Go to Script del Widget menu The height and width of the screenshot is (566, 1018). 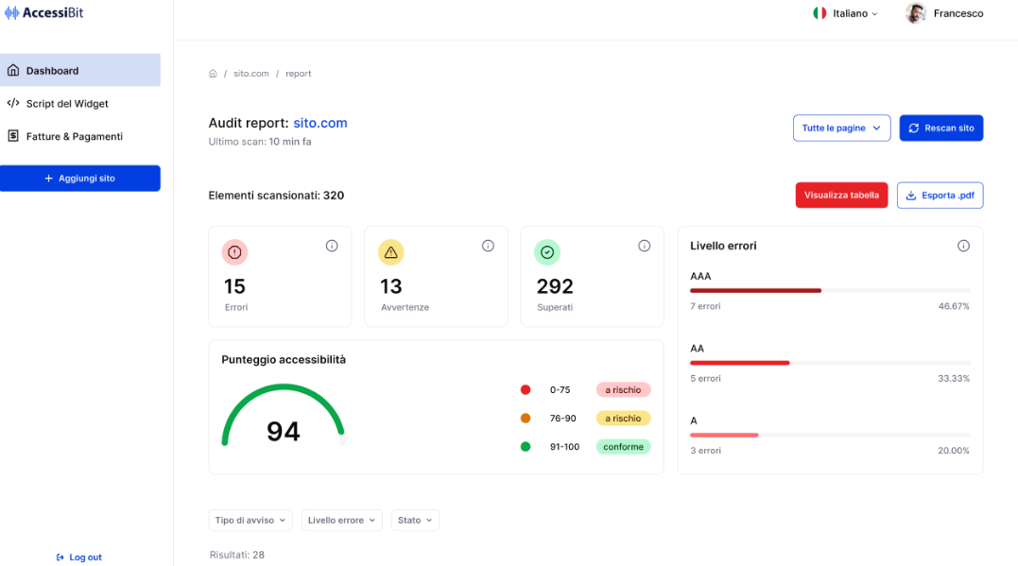coord(66,104)
